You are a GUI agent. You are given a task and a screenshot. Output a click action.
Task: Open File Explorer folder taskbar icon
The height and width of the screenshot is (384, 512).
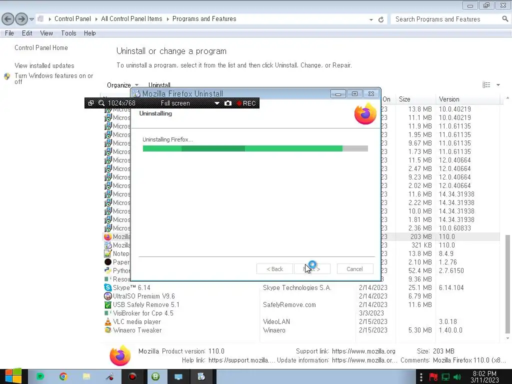click(x=86, y=376)
